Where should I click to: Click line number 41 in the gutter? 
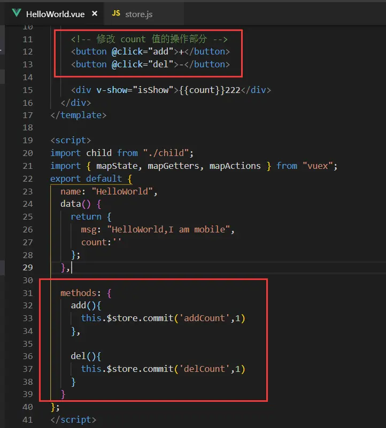28,420
